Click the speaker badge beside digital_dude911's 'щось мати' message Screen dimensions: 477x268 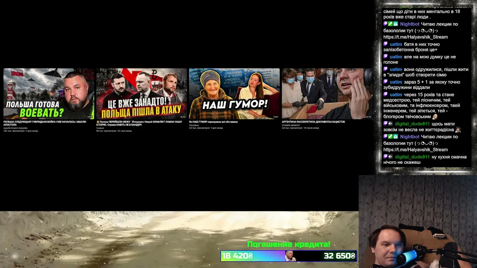pos(391,124)
